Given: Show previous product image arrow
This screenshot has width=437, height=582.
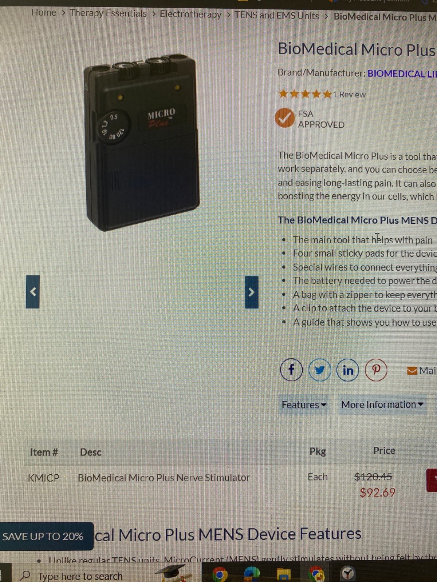Looking at the screenshot, I should click(x=33, y=292).
